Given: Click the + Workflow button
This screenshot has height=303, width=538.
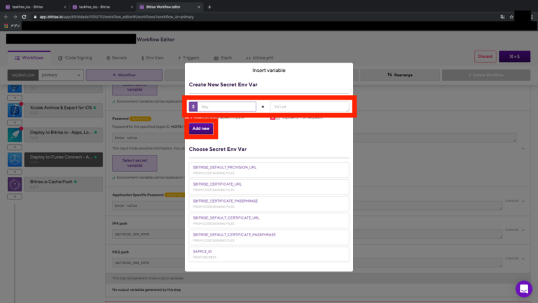Looking at the screenshot, I should (x=124, y=75).
